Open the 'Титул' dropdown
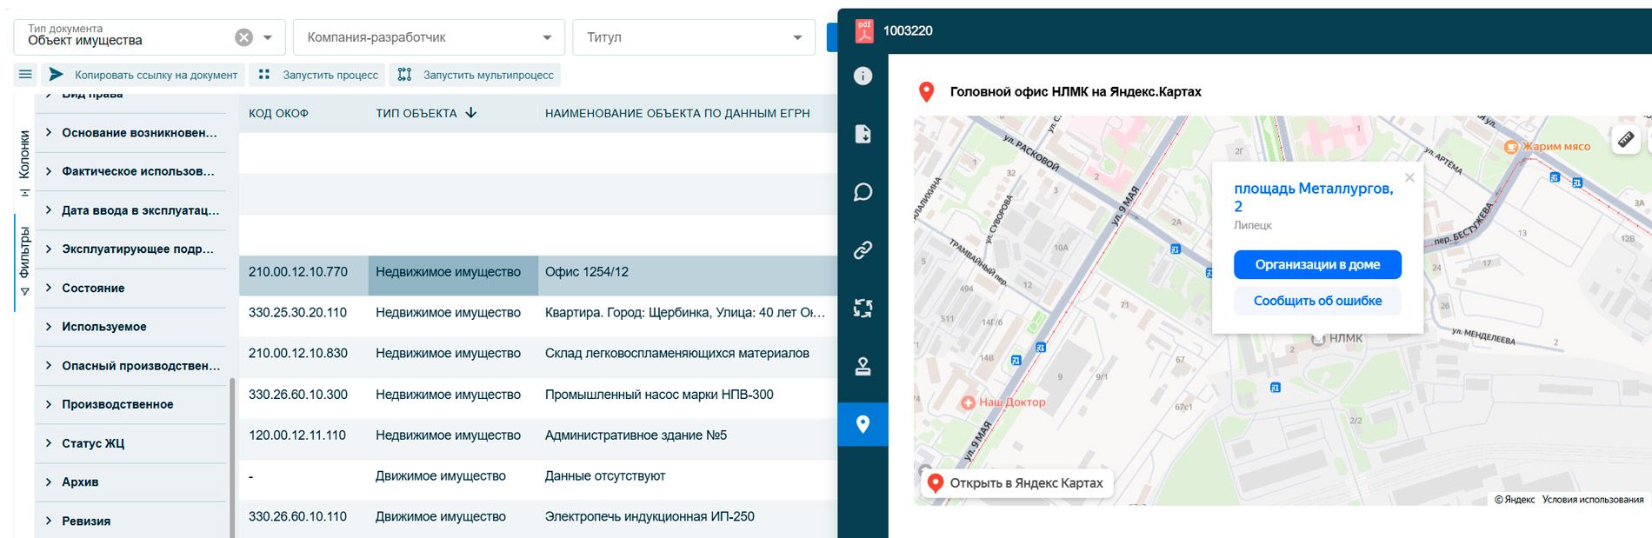The image size is (1652, 538). 694,37
